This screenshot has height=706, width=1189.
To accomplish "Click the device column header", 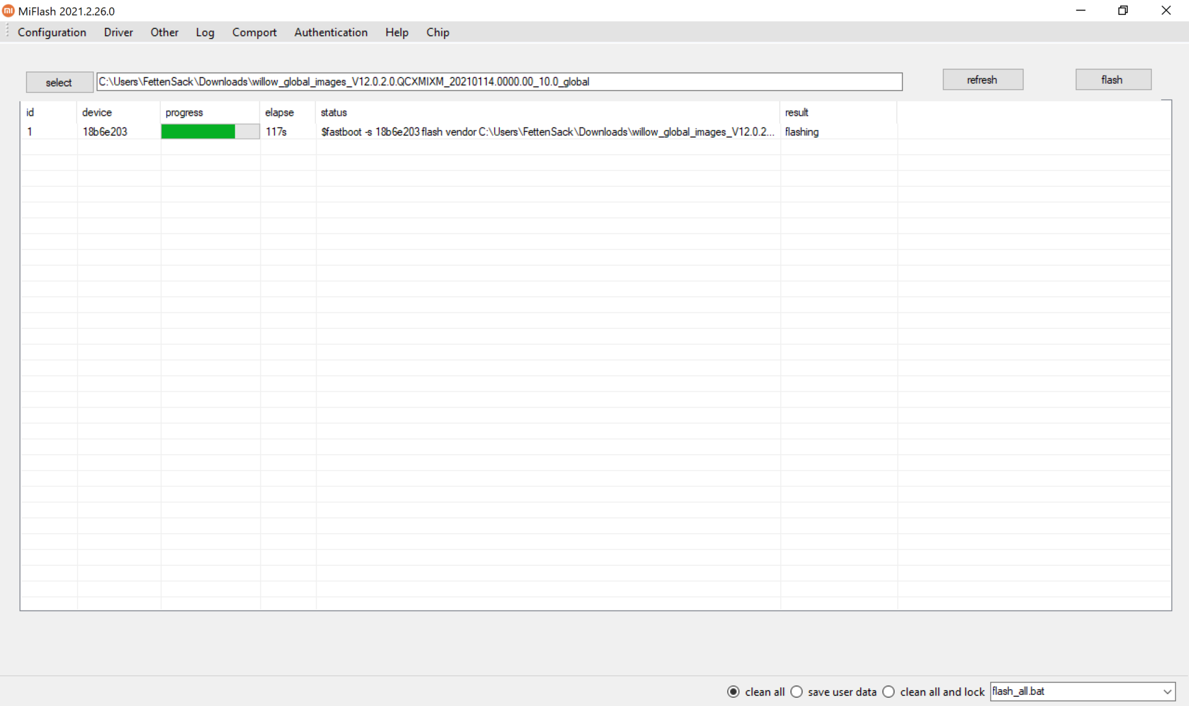I will click(x=118, y=112).
